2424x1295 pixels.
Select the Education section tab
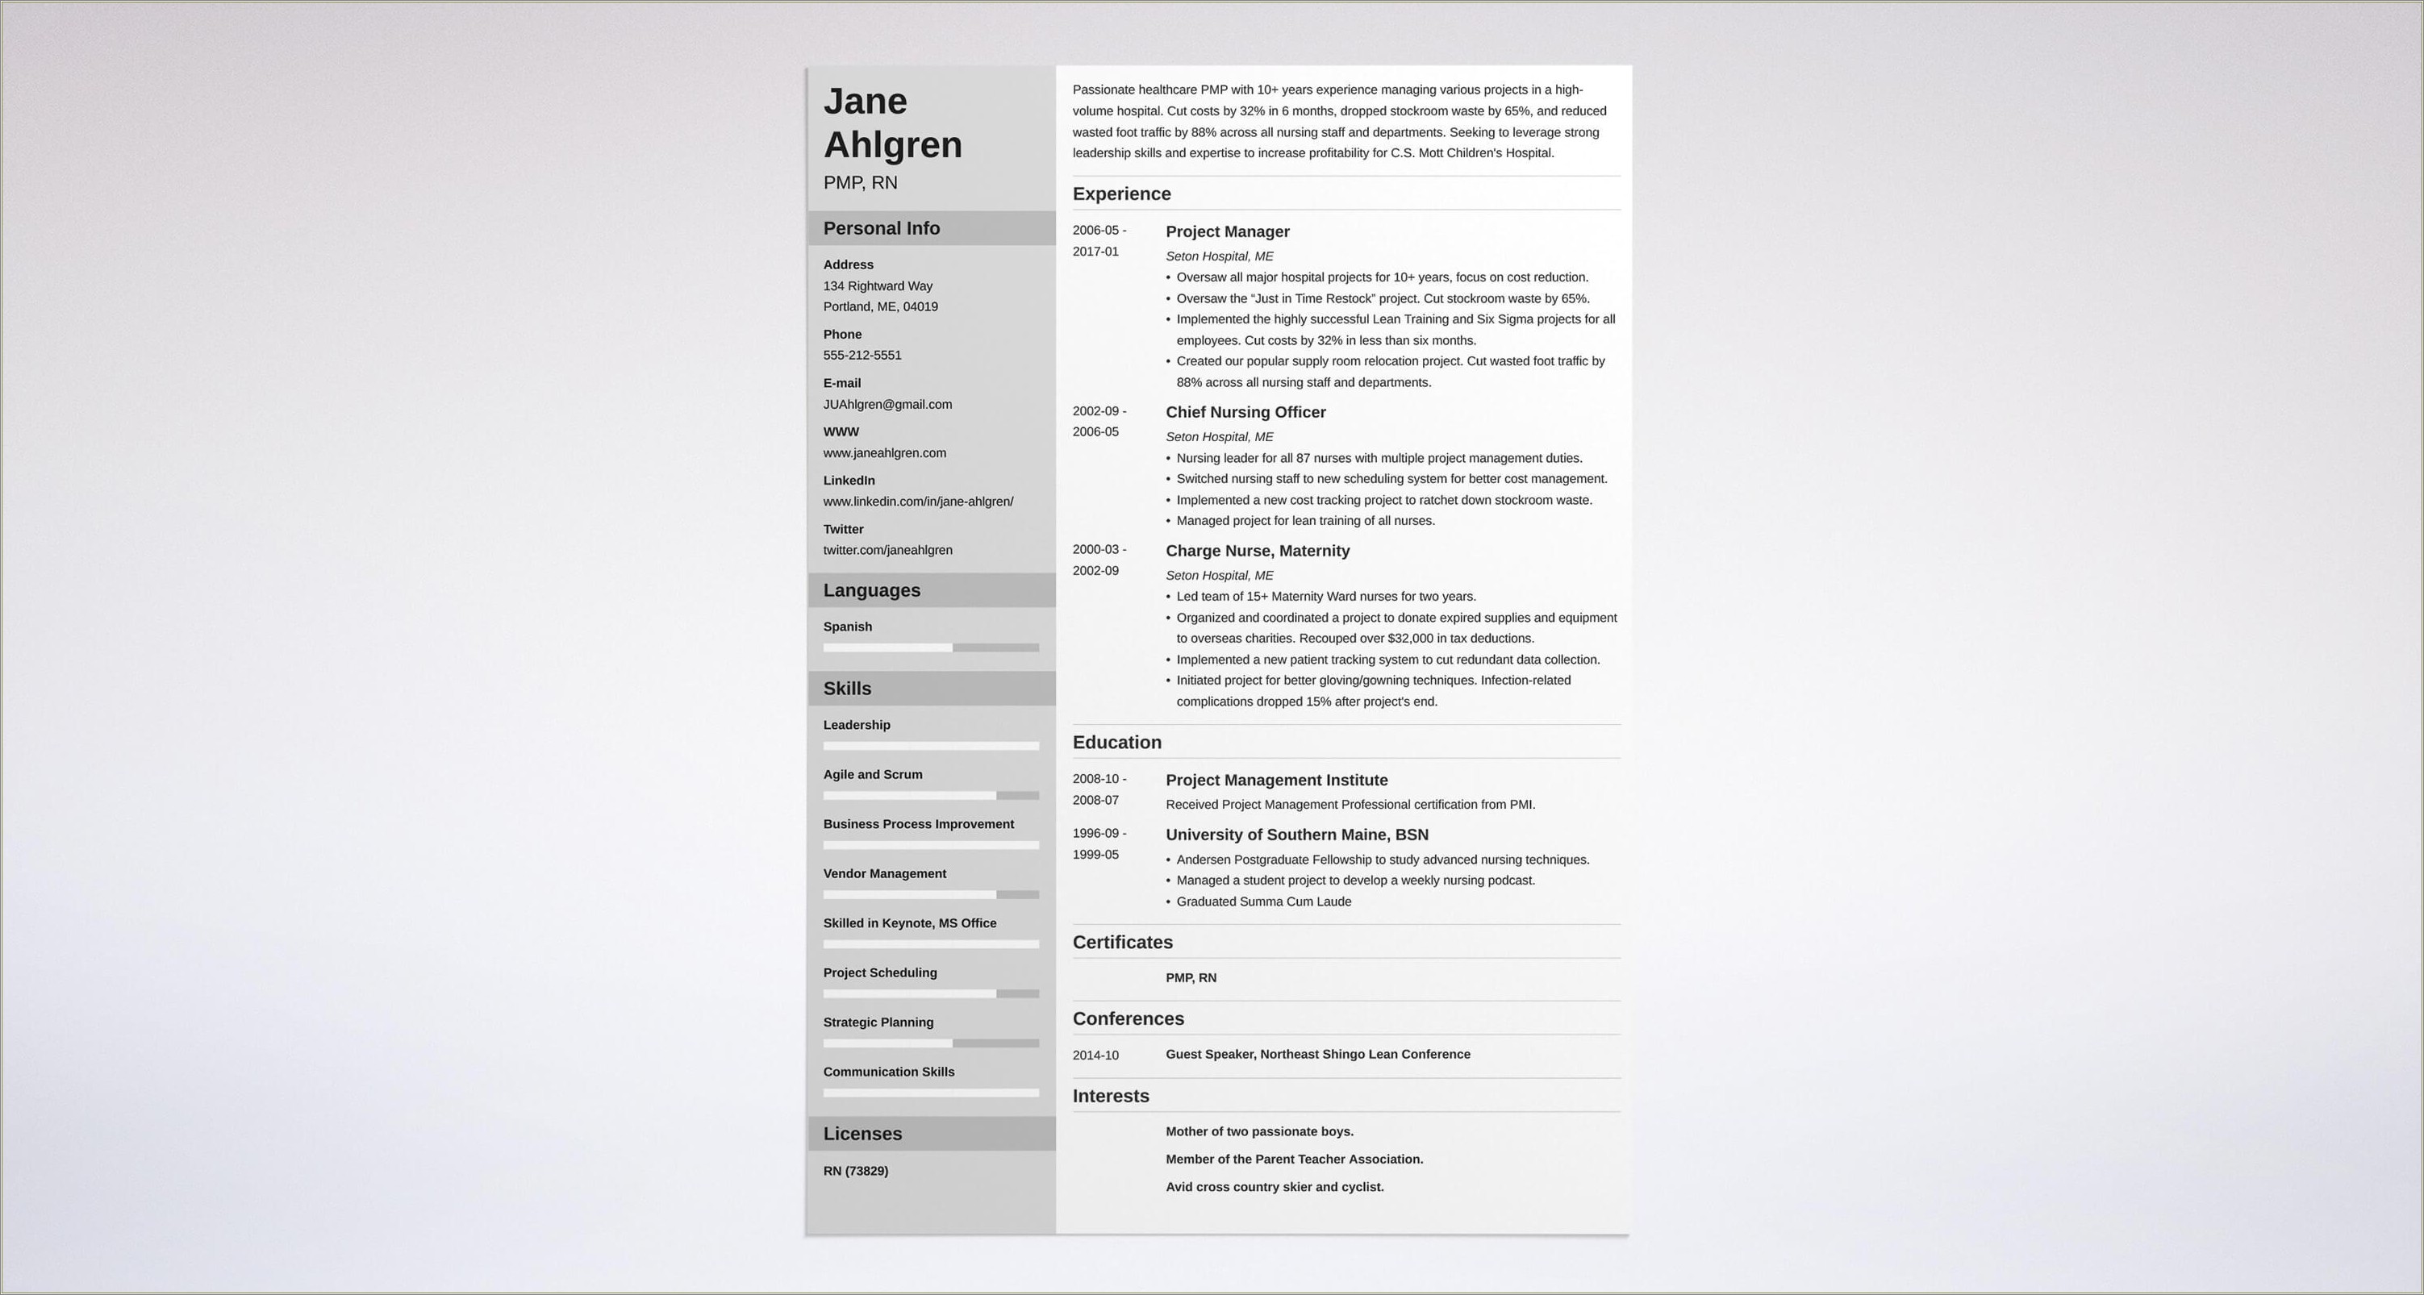tap(1117, 740)
